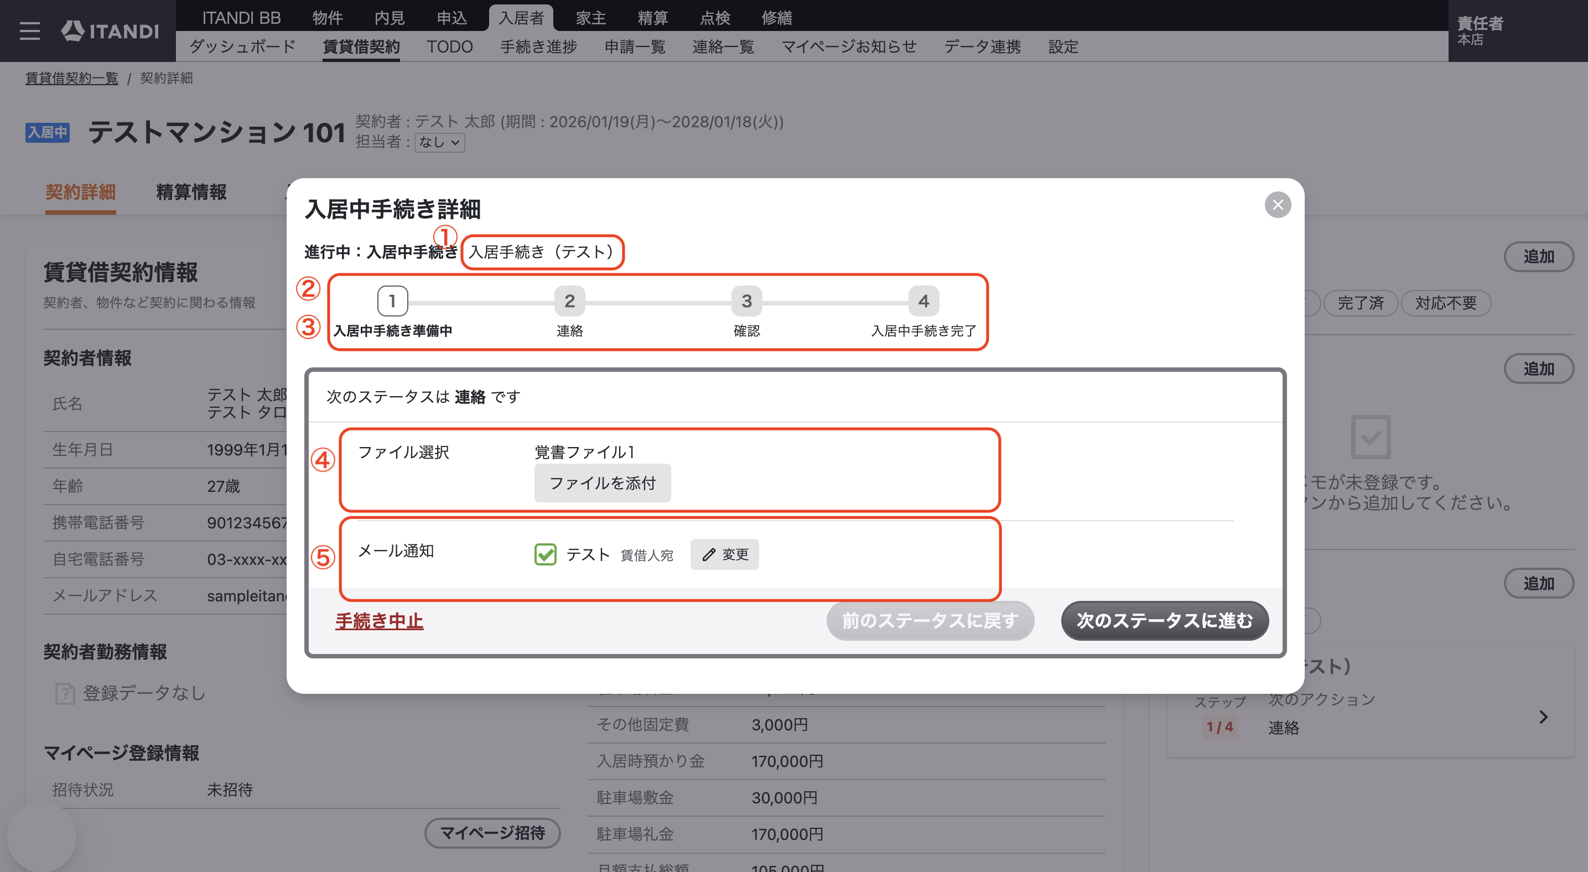This screenshot has height=872, width=1588.
Task: Select the 対応不要 filter chip
Action: [1446, 303]
